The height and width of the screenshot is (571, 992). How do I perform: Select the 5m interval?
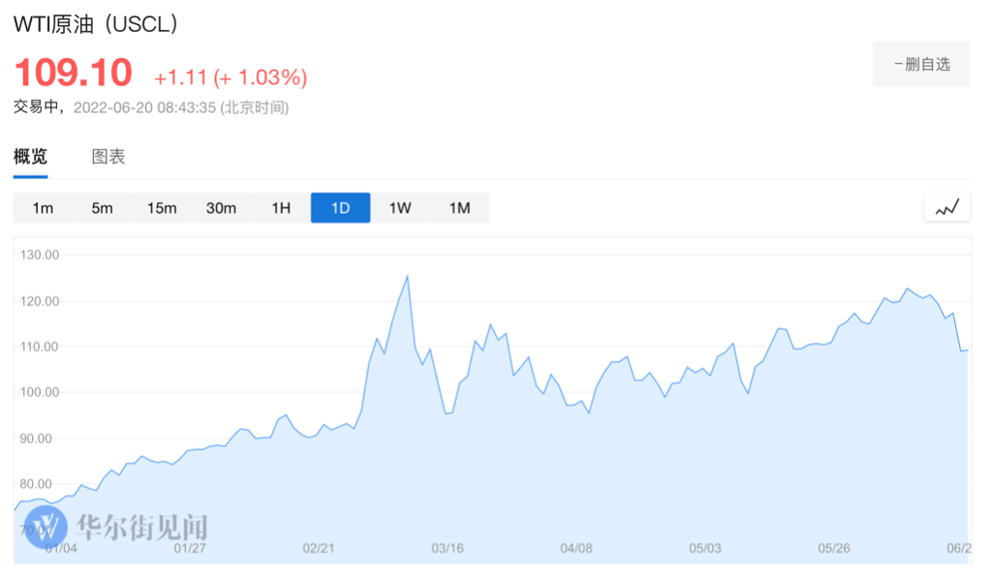pos(102,208)
